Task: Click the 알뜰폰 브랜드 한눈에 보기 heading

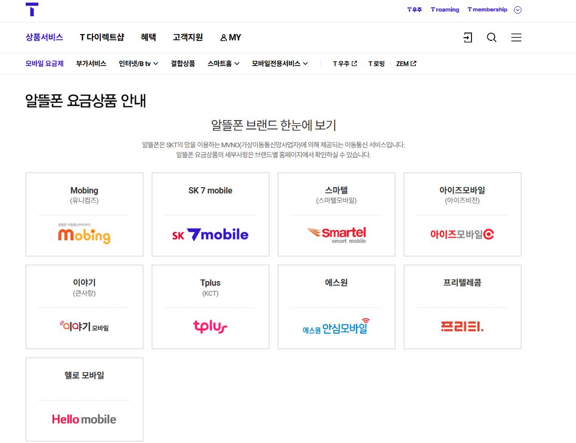Action: [274, 125]
